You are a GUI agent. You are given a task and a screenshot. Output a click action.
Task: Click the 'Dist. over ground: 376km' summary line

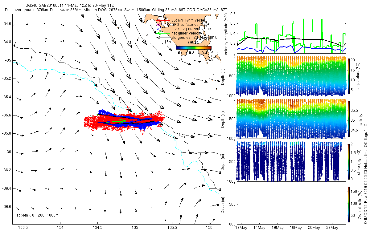pos(116,10)
